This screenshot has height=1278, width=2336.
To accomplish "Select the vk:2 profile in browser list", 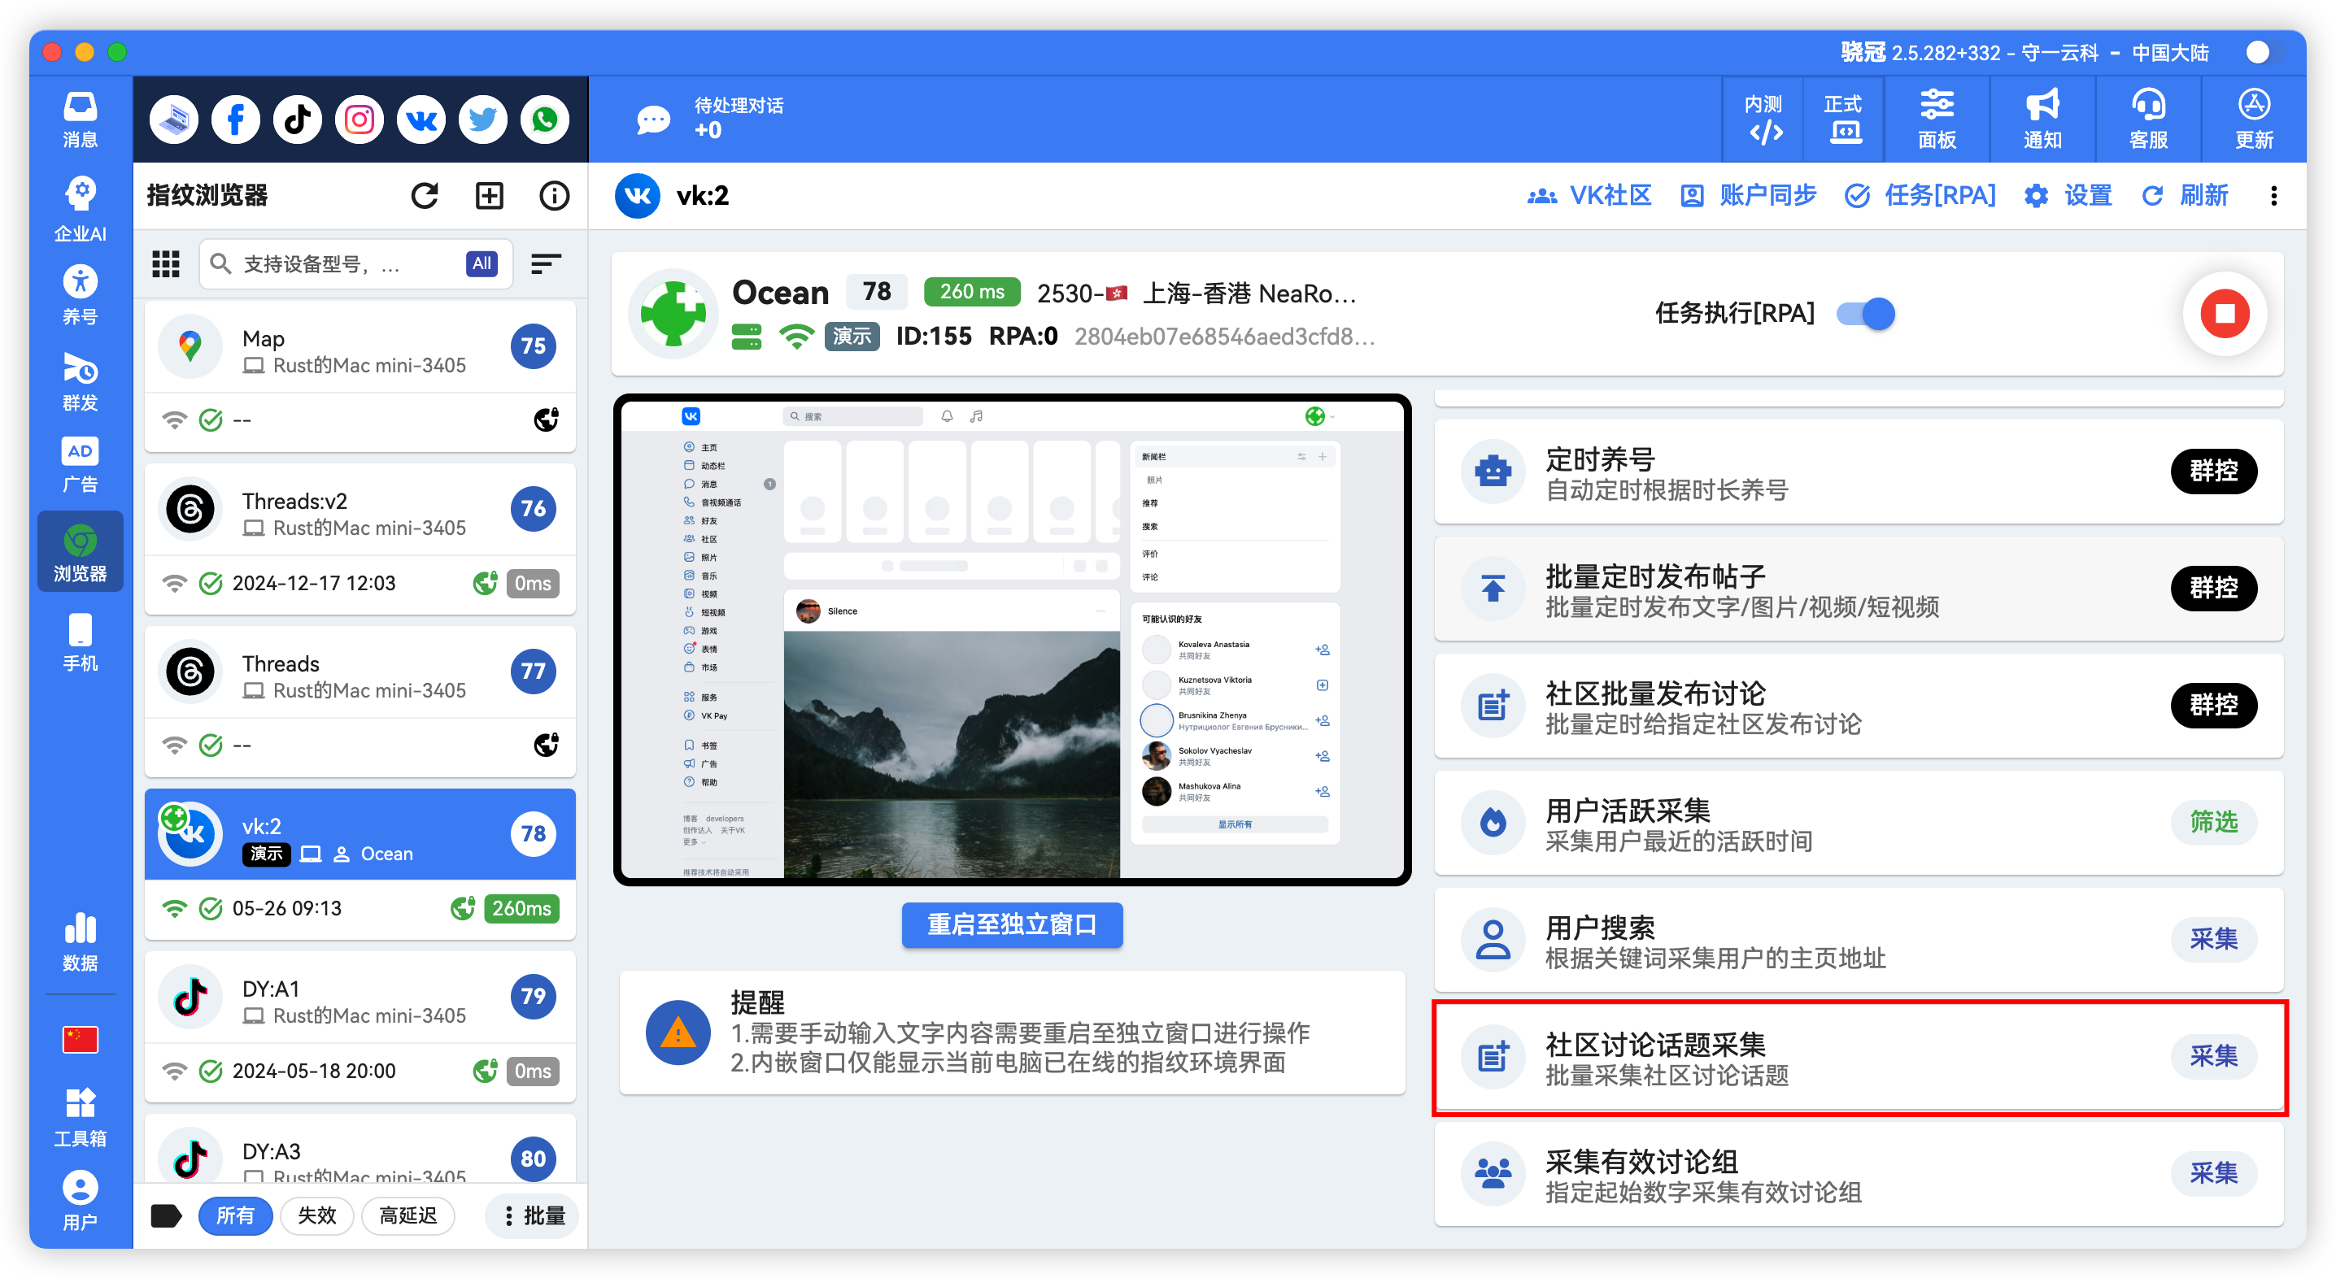I will (360, 833).
